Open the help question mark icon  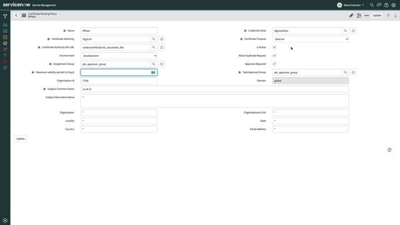pos(386,5)
